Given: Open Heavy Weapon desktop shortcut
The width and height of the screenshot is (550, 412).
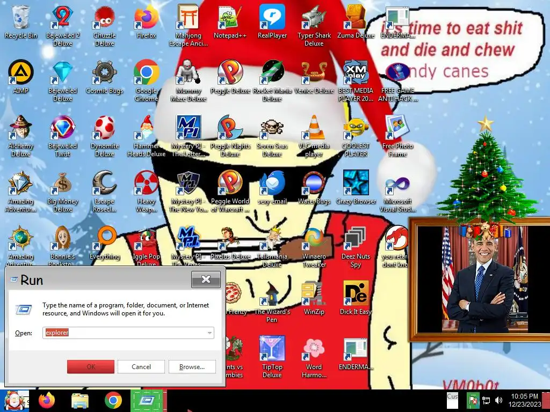Looking at the screenshot, I should coord(146,192).
